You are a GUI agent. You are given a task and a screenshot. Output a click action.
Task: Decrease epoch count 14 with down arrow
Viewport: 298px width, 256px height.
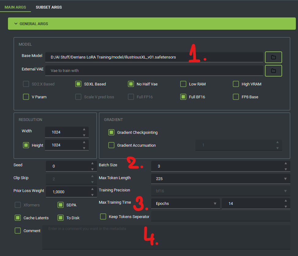[x=286, y=207]
